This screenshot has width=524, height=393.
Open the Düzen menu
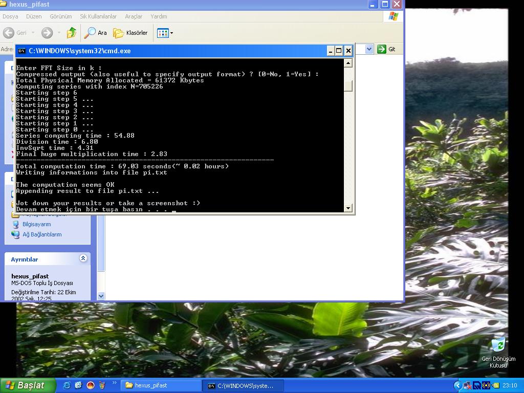[34, 16]
